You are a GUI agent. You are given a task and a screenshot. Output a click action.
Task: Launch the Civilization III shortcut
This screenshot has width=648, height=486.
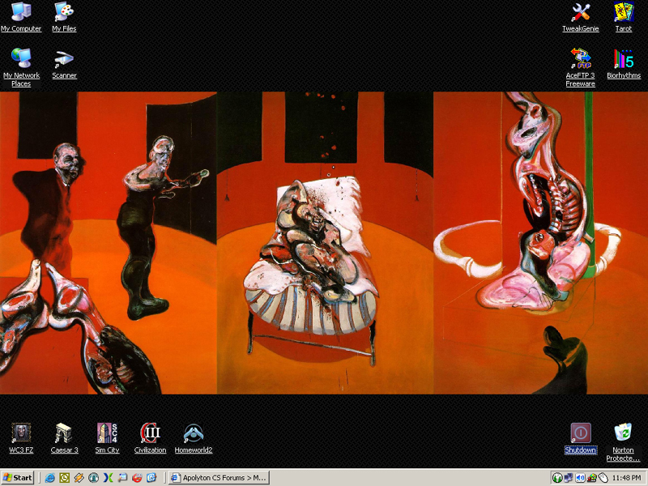[150, 433]
